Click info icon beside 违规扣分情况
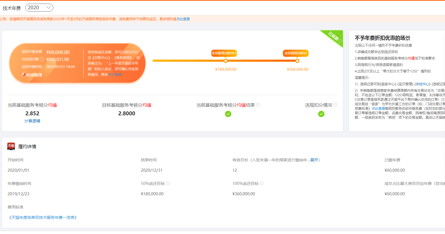445x234 pixels. 335,105
